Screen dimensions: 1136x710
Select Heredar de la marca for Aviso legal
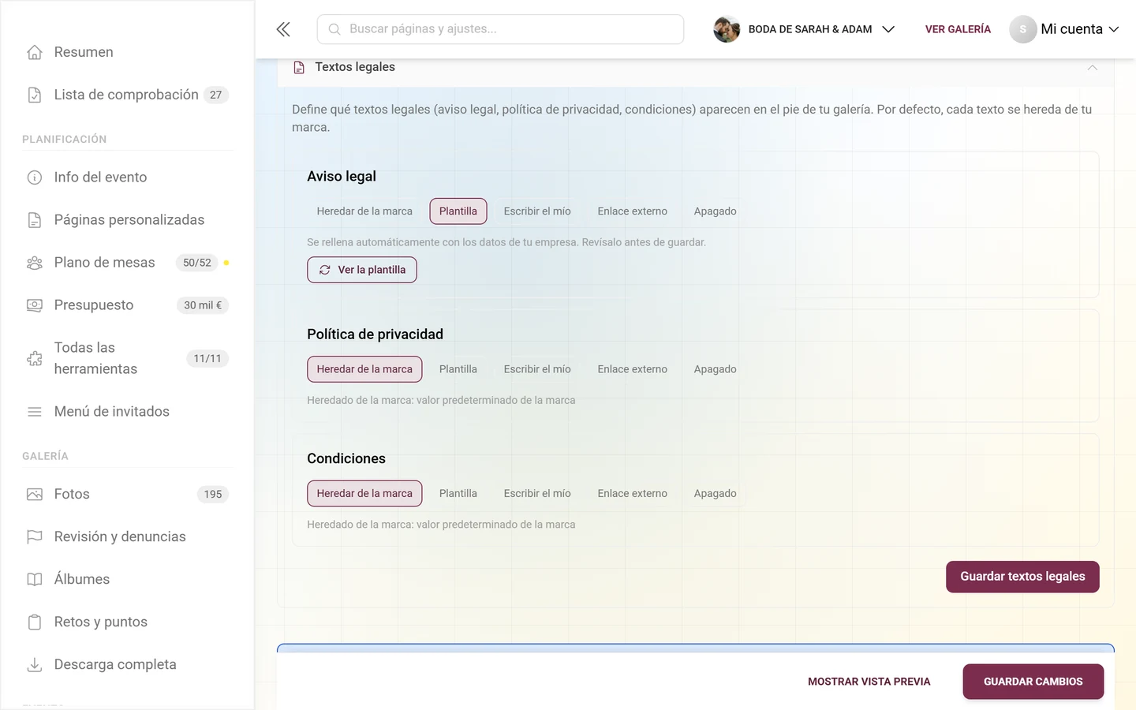click(364, 211)
